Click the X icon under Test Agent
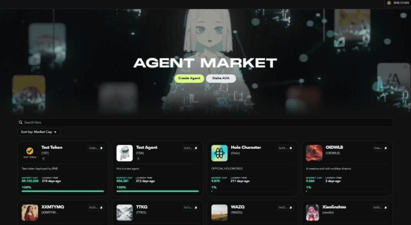Screen dimensions: 411x225 click(139, 158)
